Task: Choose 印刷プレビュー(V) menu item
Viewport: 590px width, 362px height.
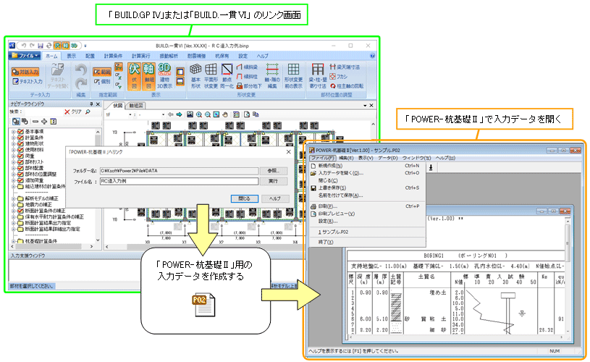Action: pyautogui.click(x=336, y=214)
